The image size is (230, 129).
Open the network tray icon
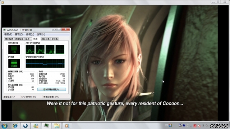click(x=207, y=126)
